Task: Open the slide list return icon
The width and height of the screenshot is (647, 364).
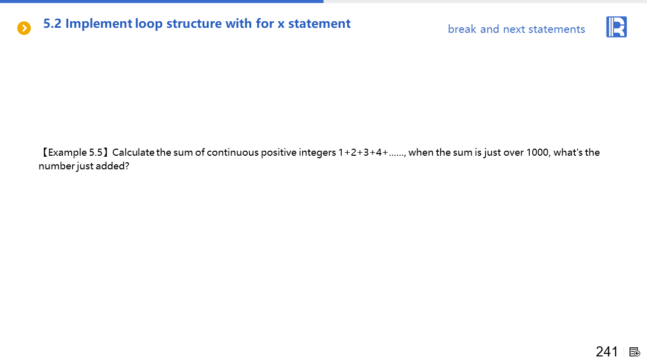Action: click(635, 352)
